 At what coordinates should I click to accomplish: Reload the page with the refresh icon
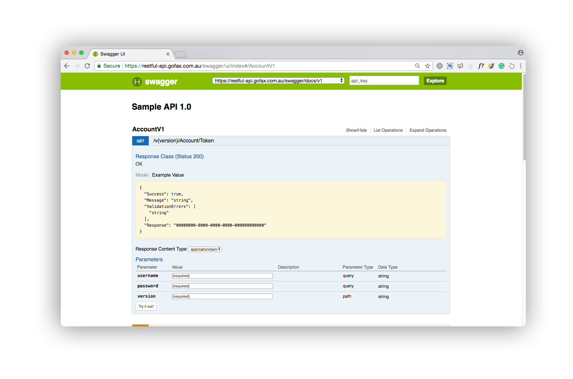(87, 66)
